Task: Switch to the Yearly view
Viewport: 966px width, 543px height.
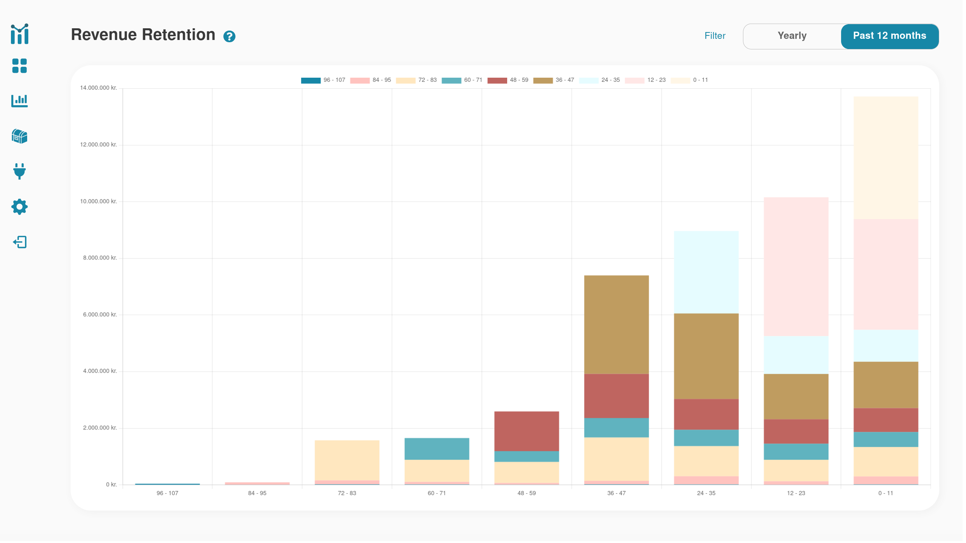Action: 792,36
